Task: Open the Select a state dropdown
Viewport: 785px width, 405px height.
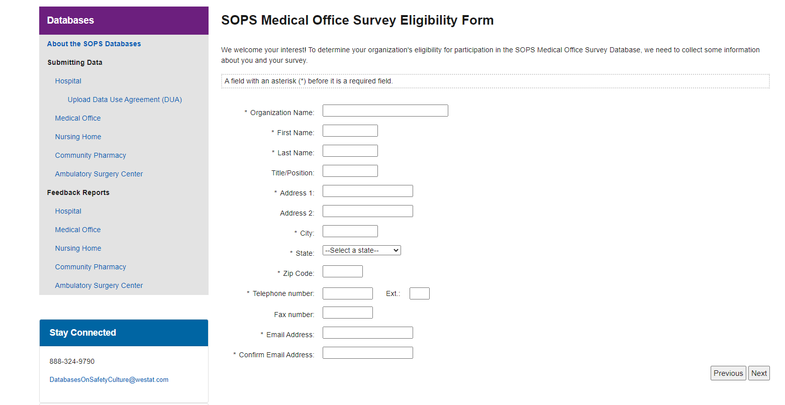Action: [361, 250]
